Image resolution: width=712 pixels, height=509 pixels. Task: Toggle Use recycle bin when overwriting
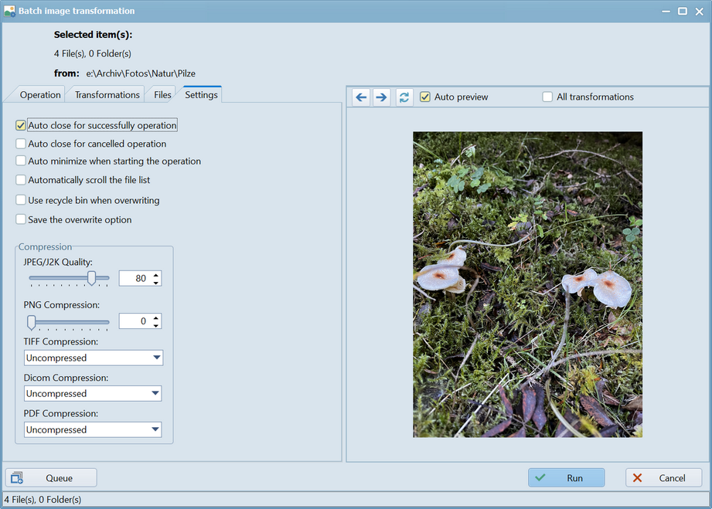tap(21, 200)
